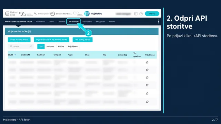The height and width of the screenshot is (124, 221).
Task: Open the Zahteve tab
Action: click(61, 21)
